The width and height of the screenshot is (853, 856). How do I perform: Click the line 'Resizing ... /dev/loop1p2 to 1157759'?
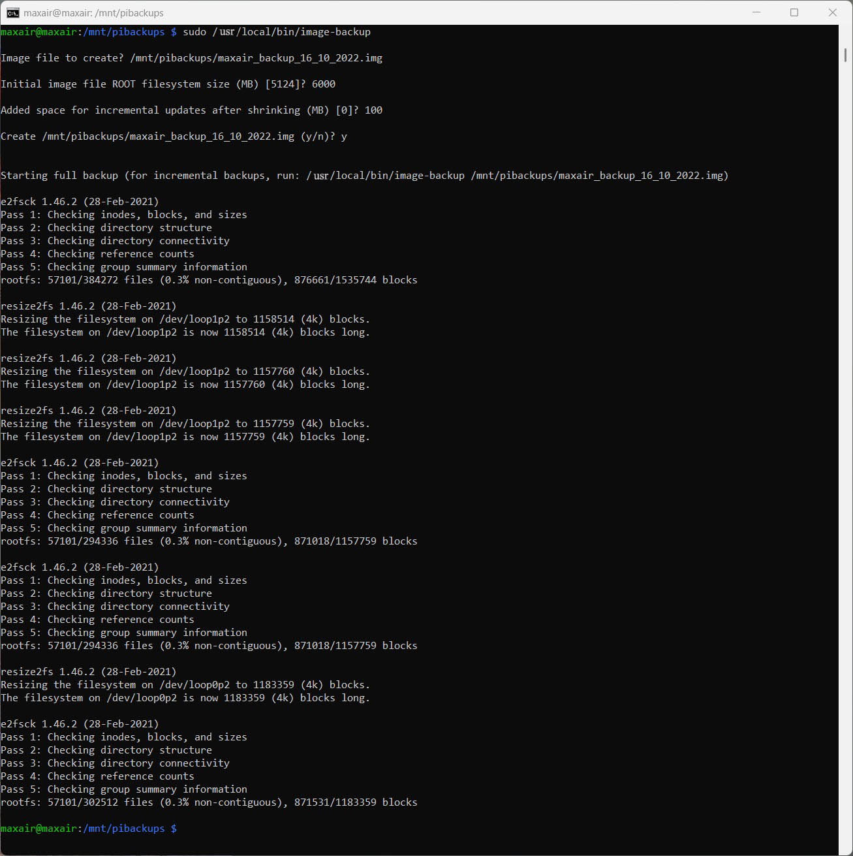pos(185,424)
